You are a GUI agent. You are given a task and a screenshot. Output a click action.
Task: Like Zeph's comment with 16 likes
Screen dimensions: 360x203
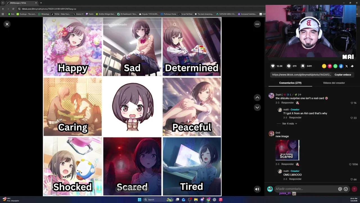[352, 103]
